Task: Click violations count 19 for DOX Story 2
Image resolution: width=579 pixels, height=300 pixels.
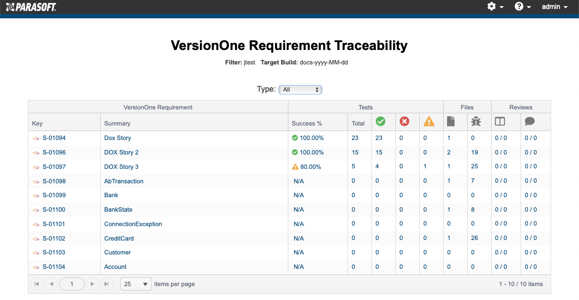Action: coord(474,152)
